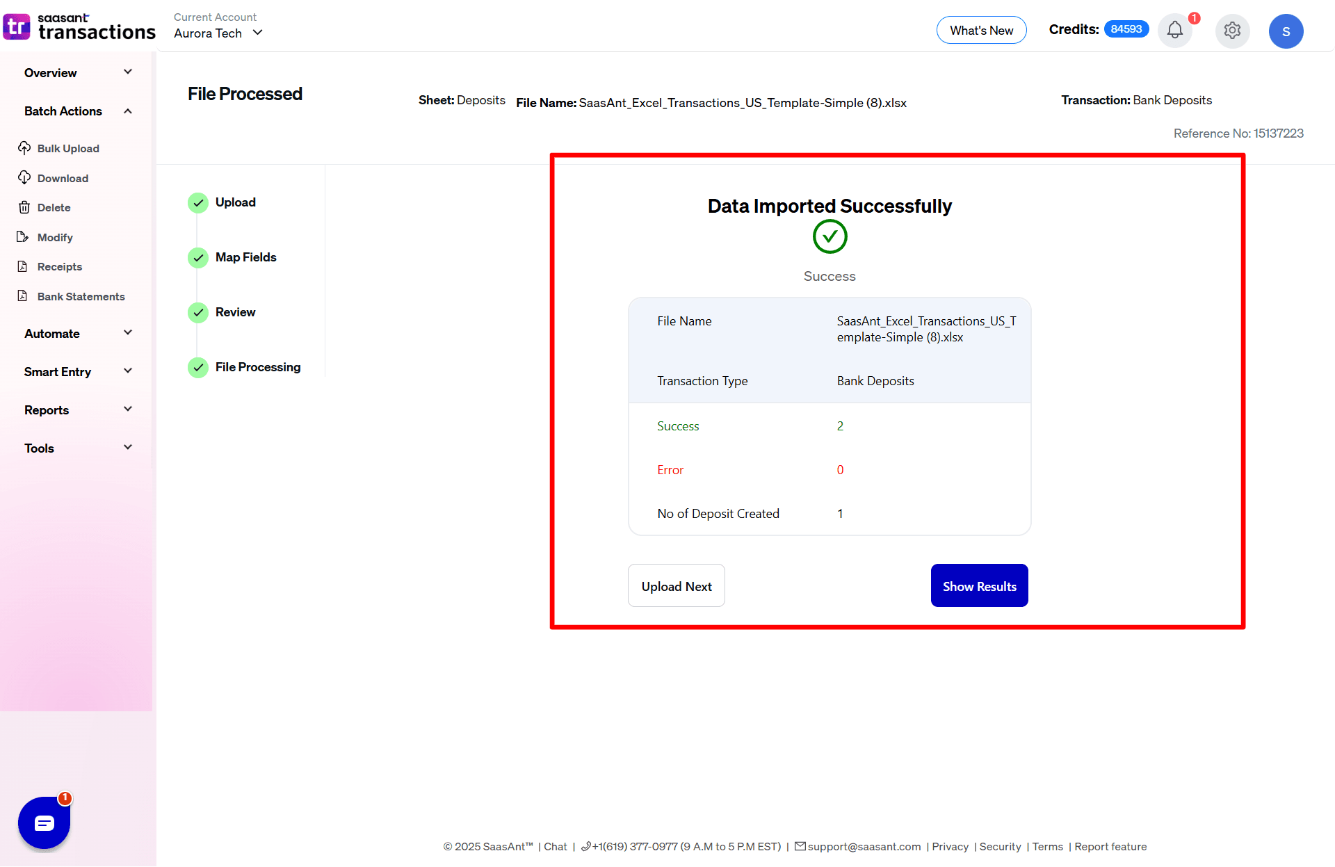This screenshot has width=1335, height=867.
Task: Click the Modify icon in sidebar
Action: pyautogui.click(x=24, y=237)
